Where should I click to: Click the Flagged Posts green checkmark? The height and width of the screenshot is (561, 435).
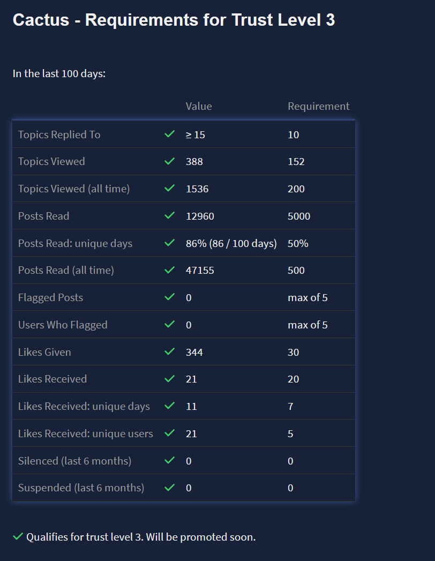coord(170,297)
